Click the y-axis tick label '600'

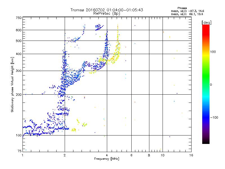point(19,30)
